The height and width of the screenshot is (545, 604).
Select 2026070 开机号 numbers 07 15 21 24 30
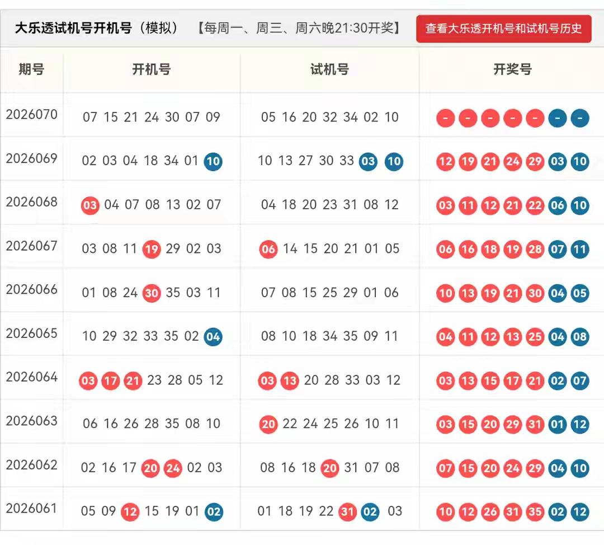[x=131, y=117]
